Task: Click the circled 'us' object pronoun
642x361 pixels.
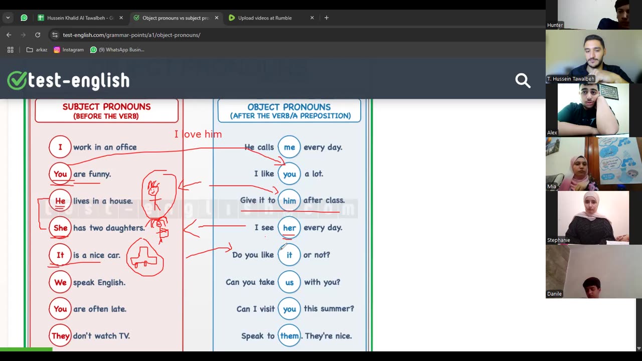Action: 289,282
